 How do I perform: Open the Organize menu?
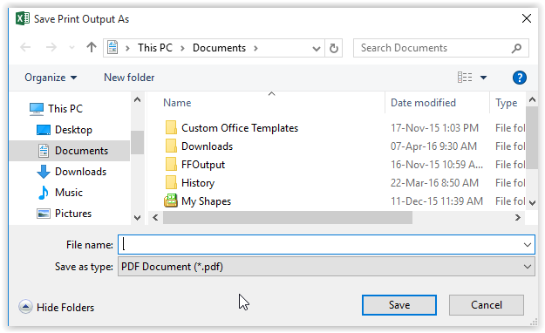coord(51,78)
